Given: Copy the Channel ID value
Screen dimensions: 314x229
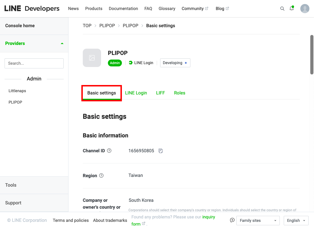Looking at the screenshot, I should (x=161, y=151).
